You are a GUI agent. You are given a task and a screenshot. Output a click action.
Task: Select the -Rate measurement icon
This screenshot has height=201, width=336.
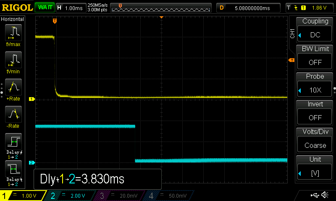pyautogui.click(x=13, y=114)
